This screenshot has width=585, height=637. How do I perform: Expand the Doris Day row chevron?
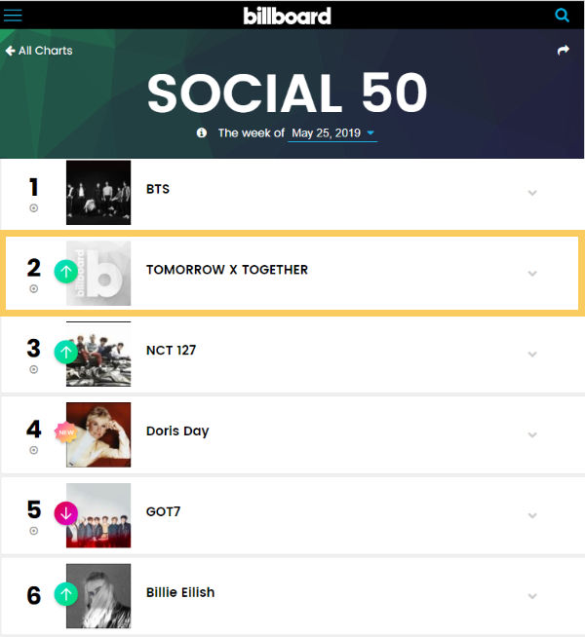tap(532, 434)
